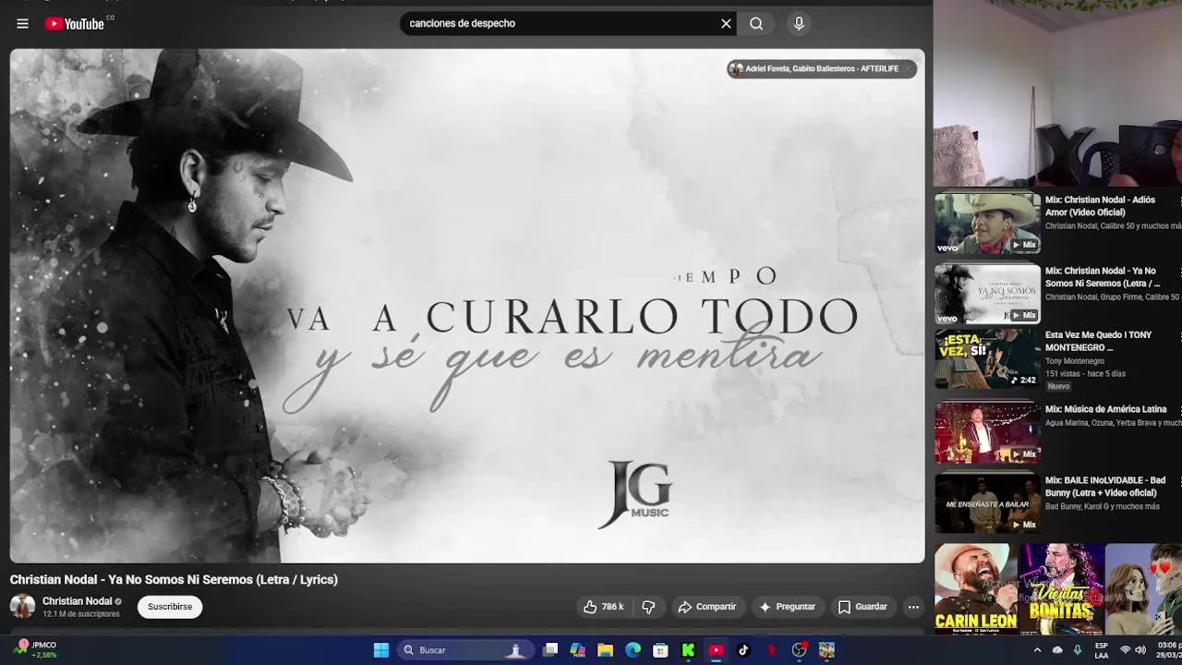Open Microsoft Store from the taskbar
The image size is (1182, 665).
pyautogui.click(x=660, y=650)
